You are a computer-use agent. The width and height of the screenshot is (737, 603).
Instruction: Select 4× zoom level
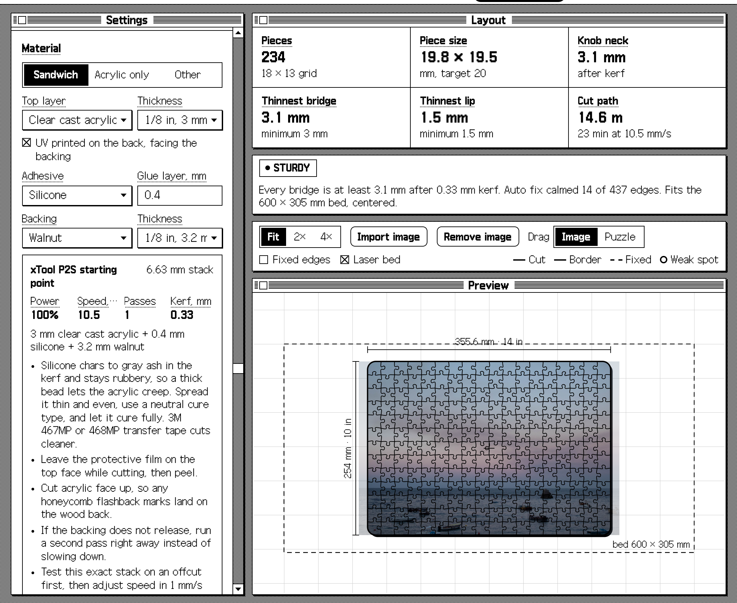point(326,237)
